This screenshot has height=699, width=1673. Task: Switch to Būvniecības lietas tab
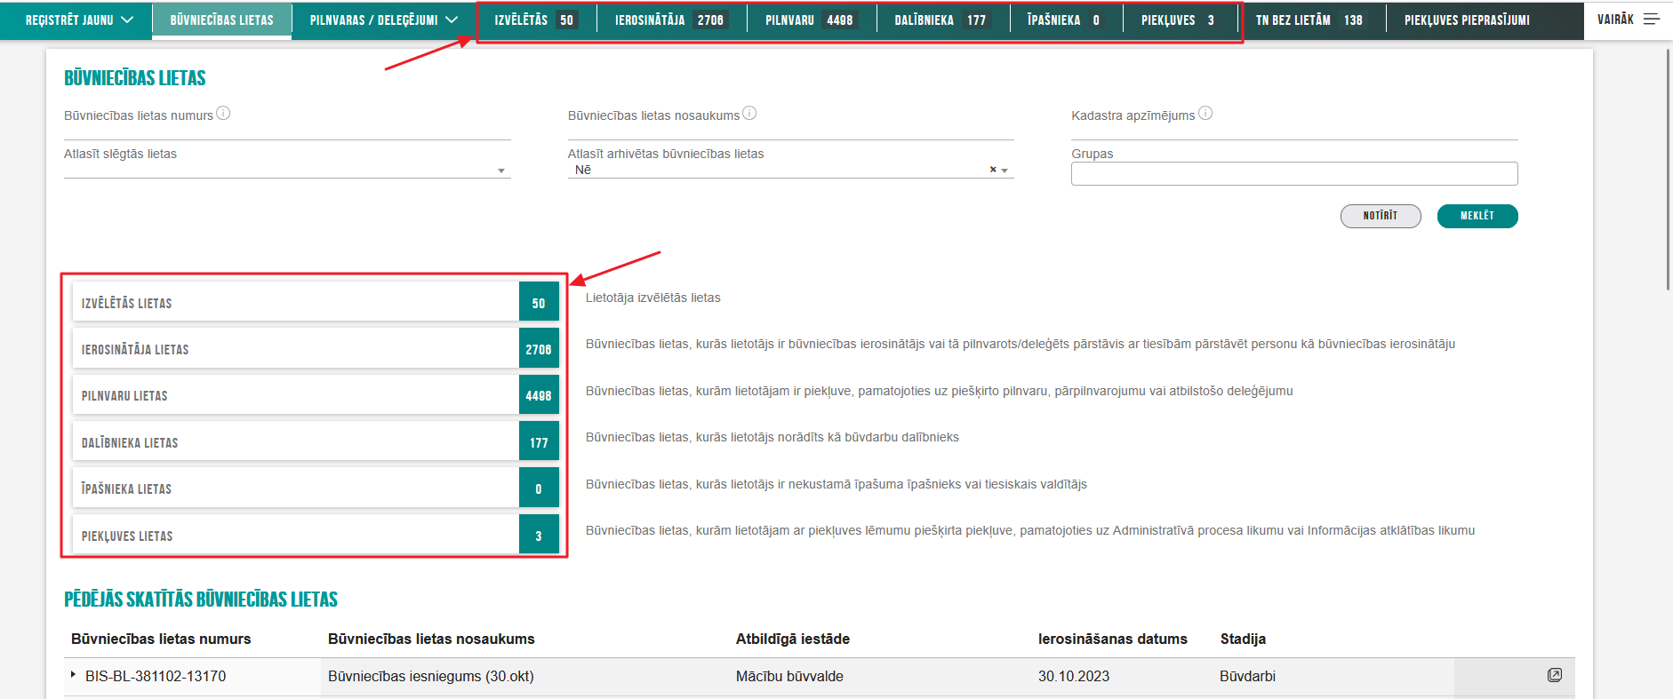(x=221, y=20)
